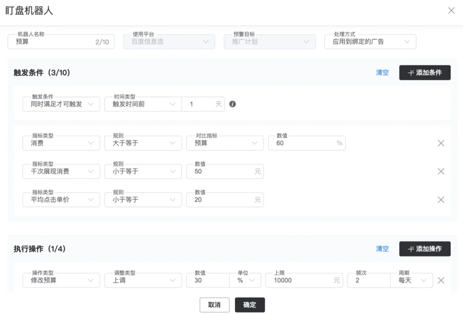This screenshot has height=314, width=463.
Task: Edit the 机器人名称 field containing 预算
Action: pyautogui.click(x=61, y=42)
